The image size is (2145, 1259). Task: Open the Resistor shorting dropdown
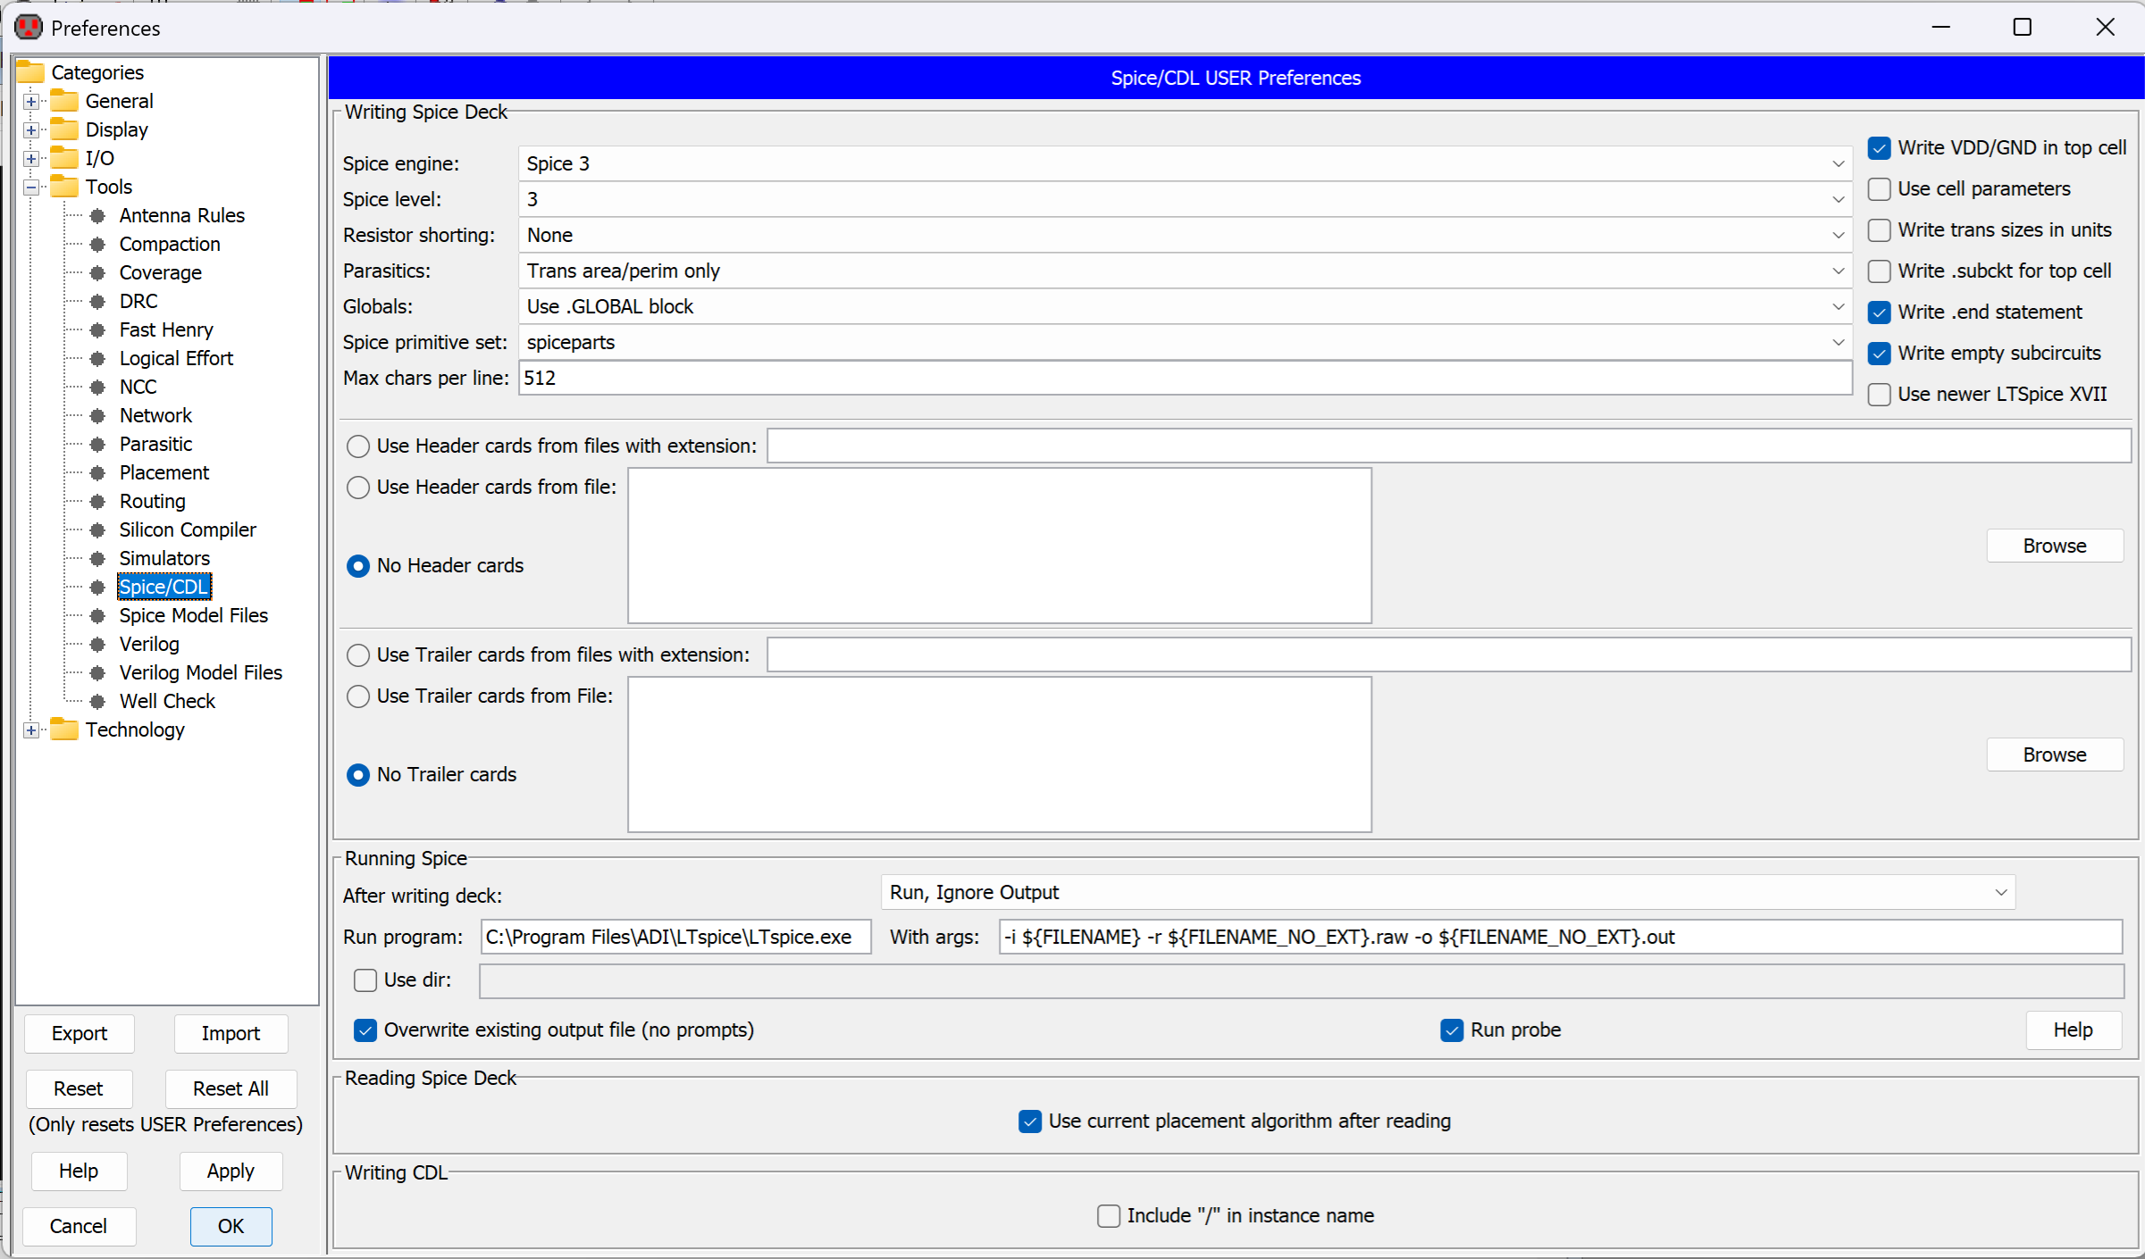tap(1185, 235)
